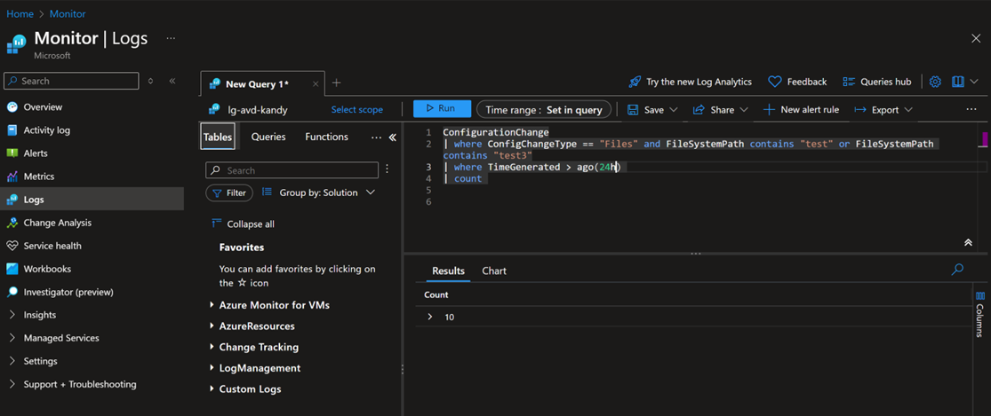The image size is (991, 416).
Task: Open toolbar more options ellipsis
Action: click(971, 109)
